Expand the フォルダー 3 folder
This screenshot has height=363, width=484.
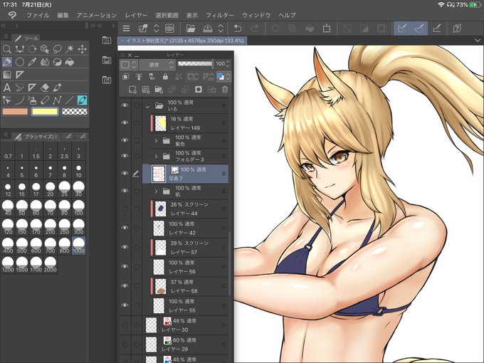(x=156, y=157)
